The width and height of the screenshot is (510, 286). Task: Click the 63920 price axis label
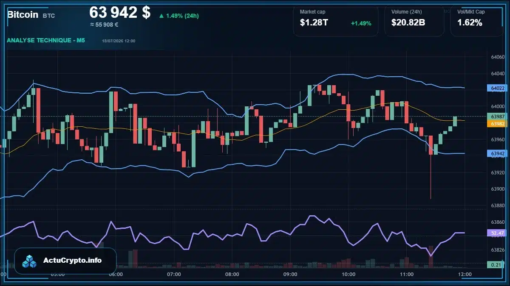497,172
